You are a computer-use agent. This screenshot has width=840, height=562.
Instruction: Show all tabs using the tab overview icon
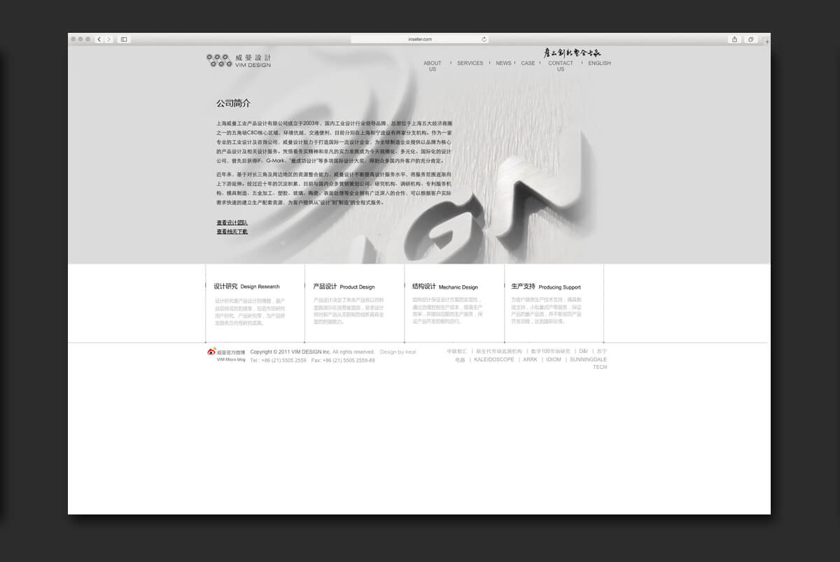pos(751,39)
